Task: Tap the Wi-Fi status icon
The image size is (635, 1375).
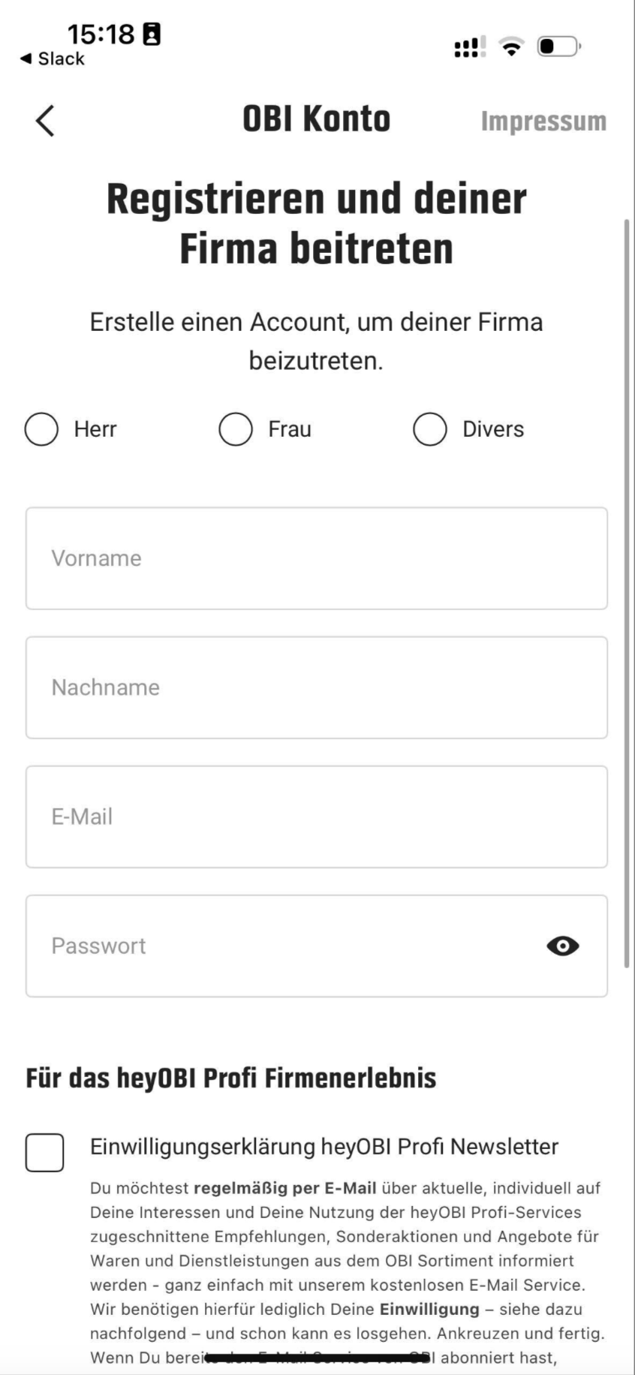Action: [x=512, y=47]
